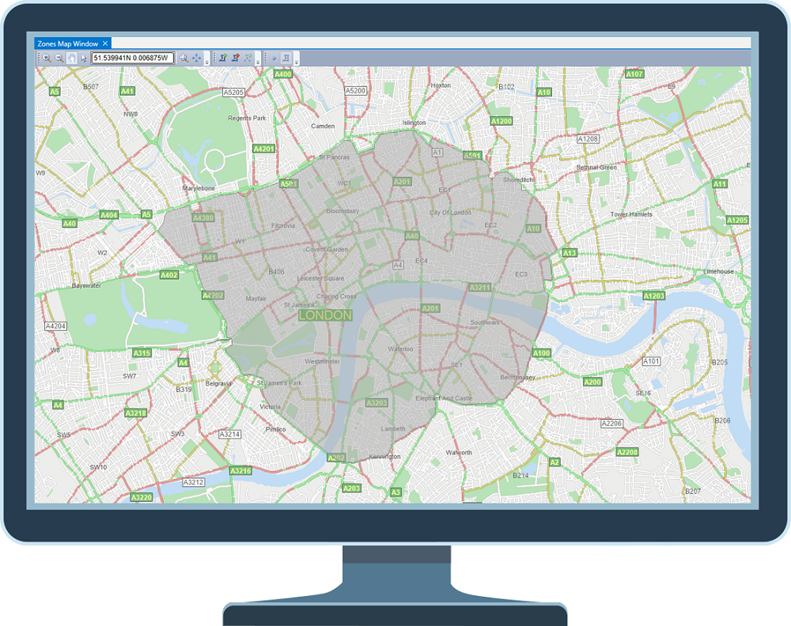Select the Zoom Out magnifier tool
The image size is (791, 626).
click(x=59, y=58)
